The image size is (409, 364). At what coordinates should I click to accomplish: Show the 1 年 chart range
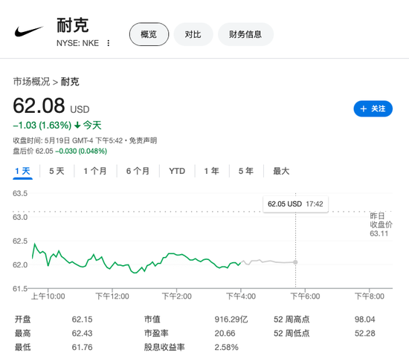pos(211,171)
